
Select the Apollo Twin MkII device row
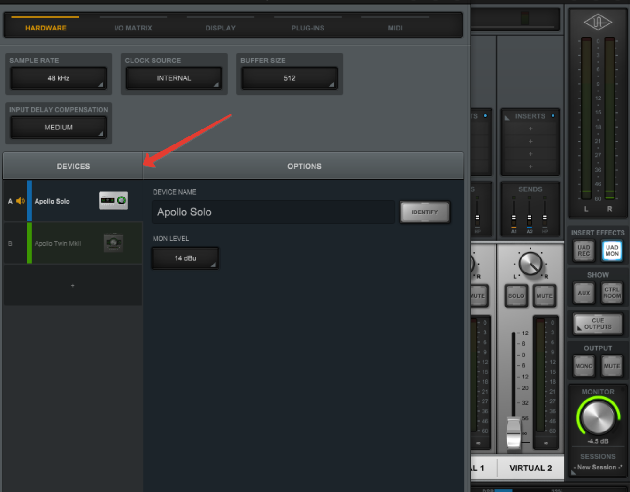(x=73, y=243)
